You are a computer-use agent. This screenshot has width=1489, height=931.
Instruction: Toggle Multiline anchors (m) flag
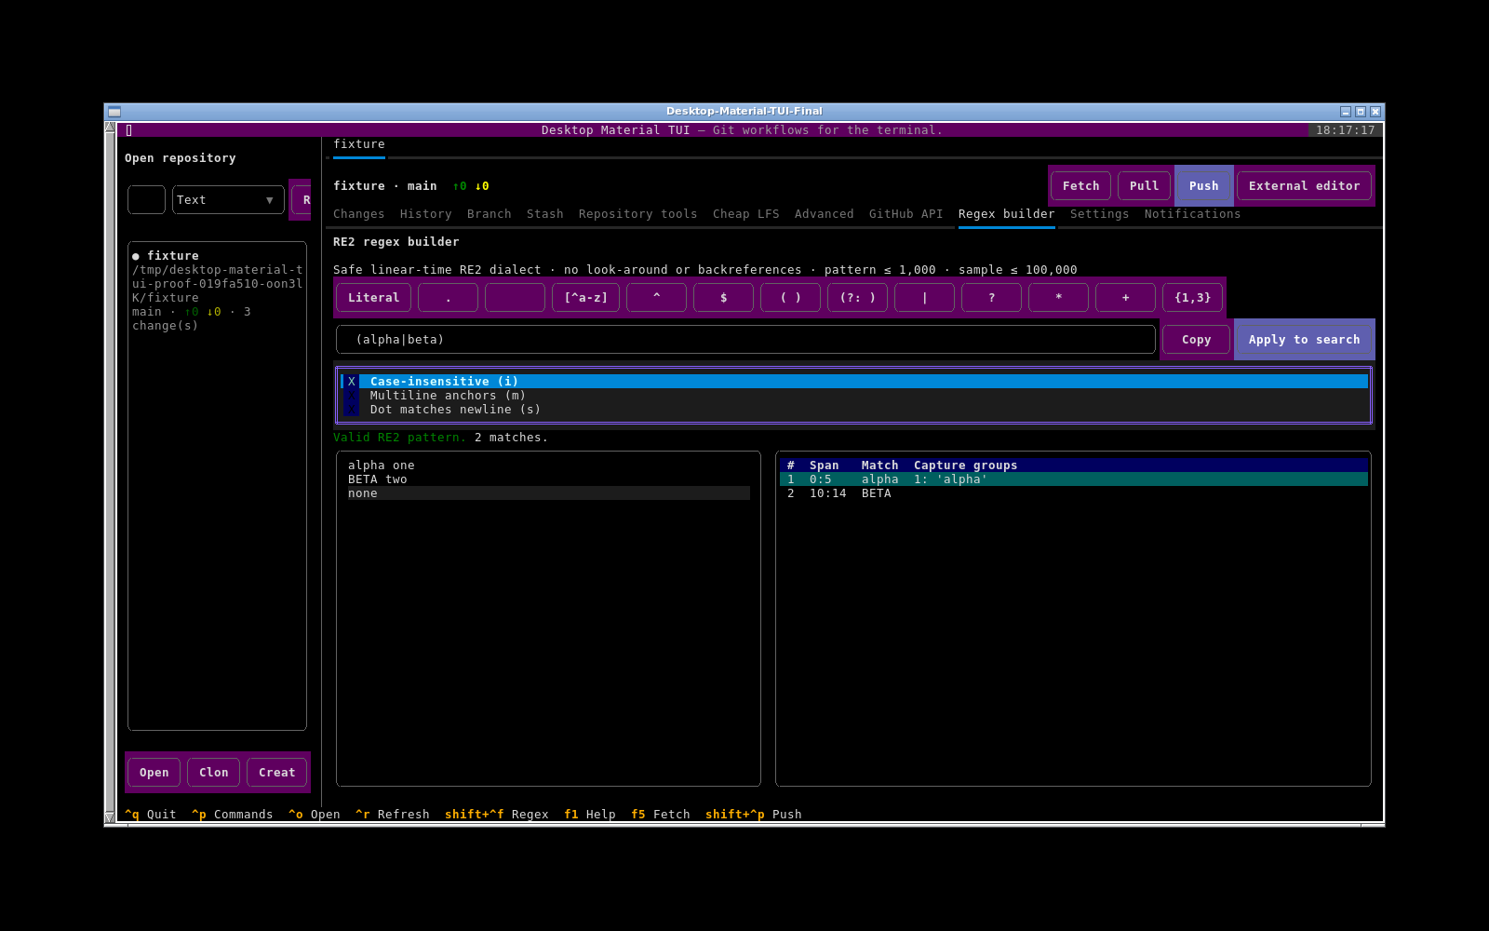click(854, 396)
